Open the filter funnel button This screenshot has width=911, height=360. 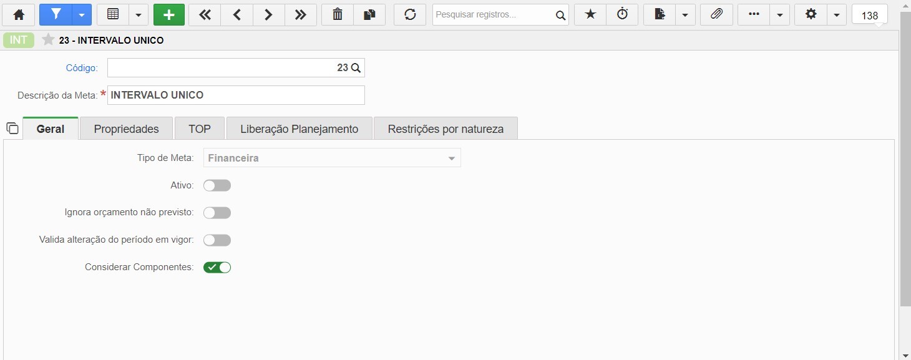coord(56,14)
